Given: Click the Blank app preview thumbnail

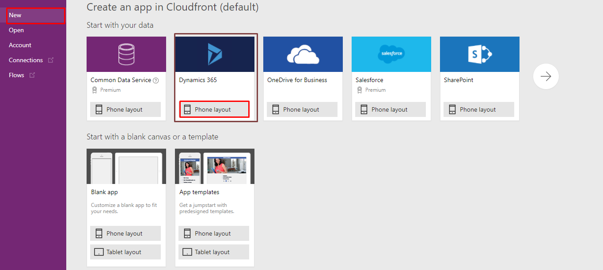Looking at the screenshot, I should click(x=126, y=166).
